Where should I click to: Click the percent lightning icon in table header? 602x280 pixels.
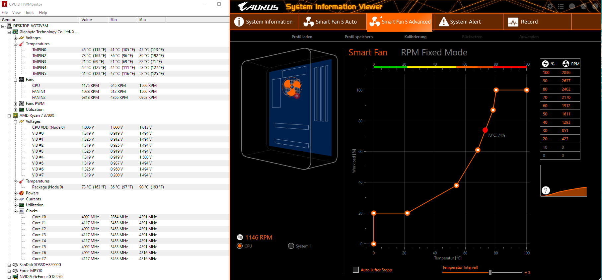point(545,64)
